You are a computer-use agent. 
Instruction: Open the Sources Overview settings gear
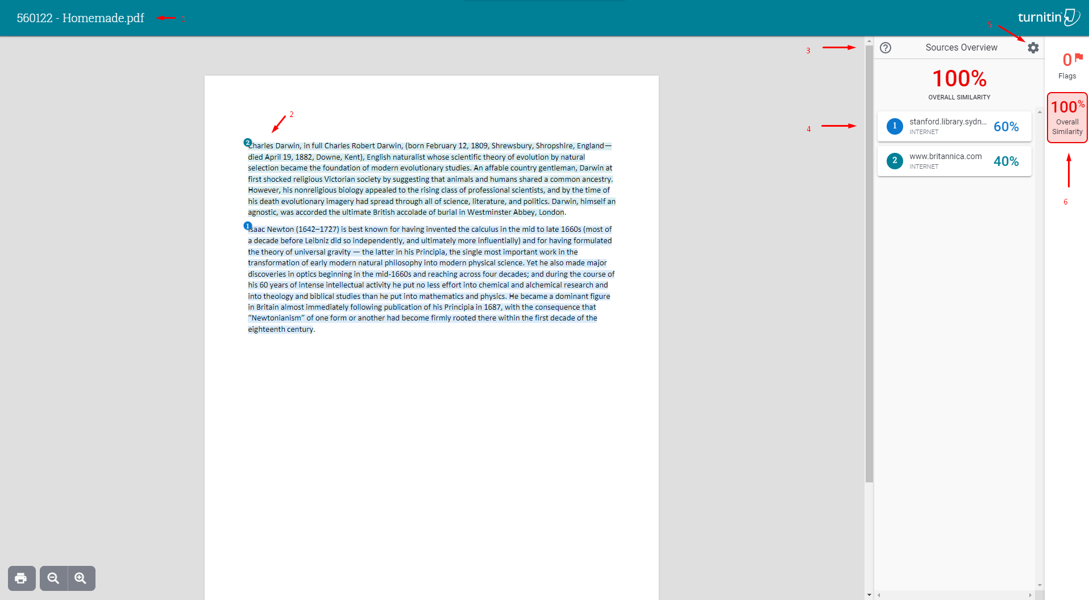pos(1033,48)
